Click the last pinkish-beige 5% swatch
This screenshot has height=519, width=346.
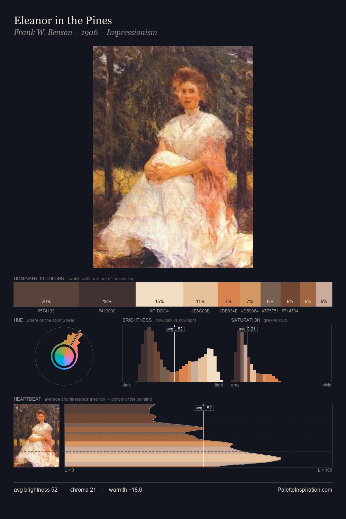[x=324, y=294]
